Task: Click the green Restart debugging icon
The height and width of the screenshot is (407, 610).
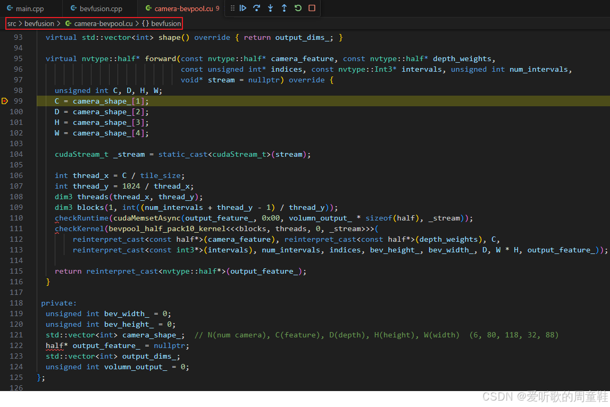Action: coord(298,8)
